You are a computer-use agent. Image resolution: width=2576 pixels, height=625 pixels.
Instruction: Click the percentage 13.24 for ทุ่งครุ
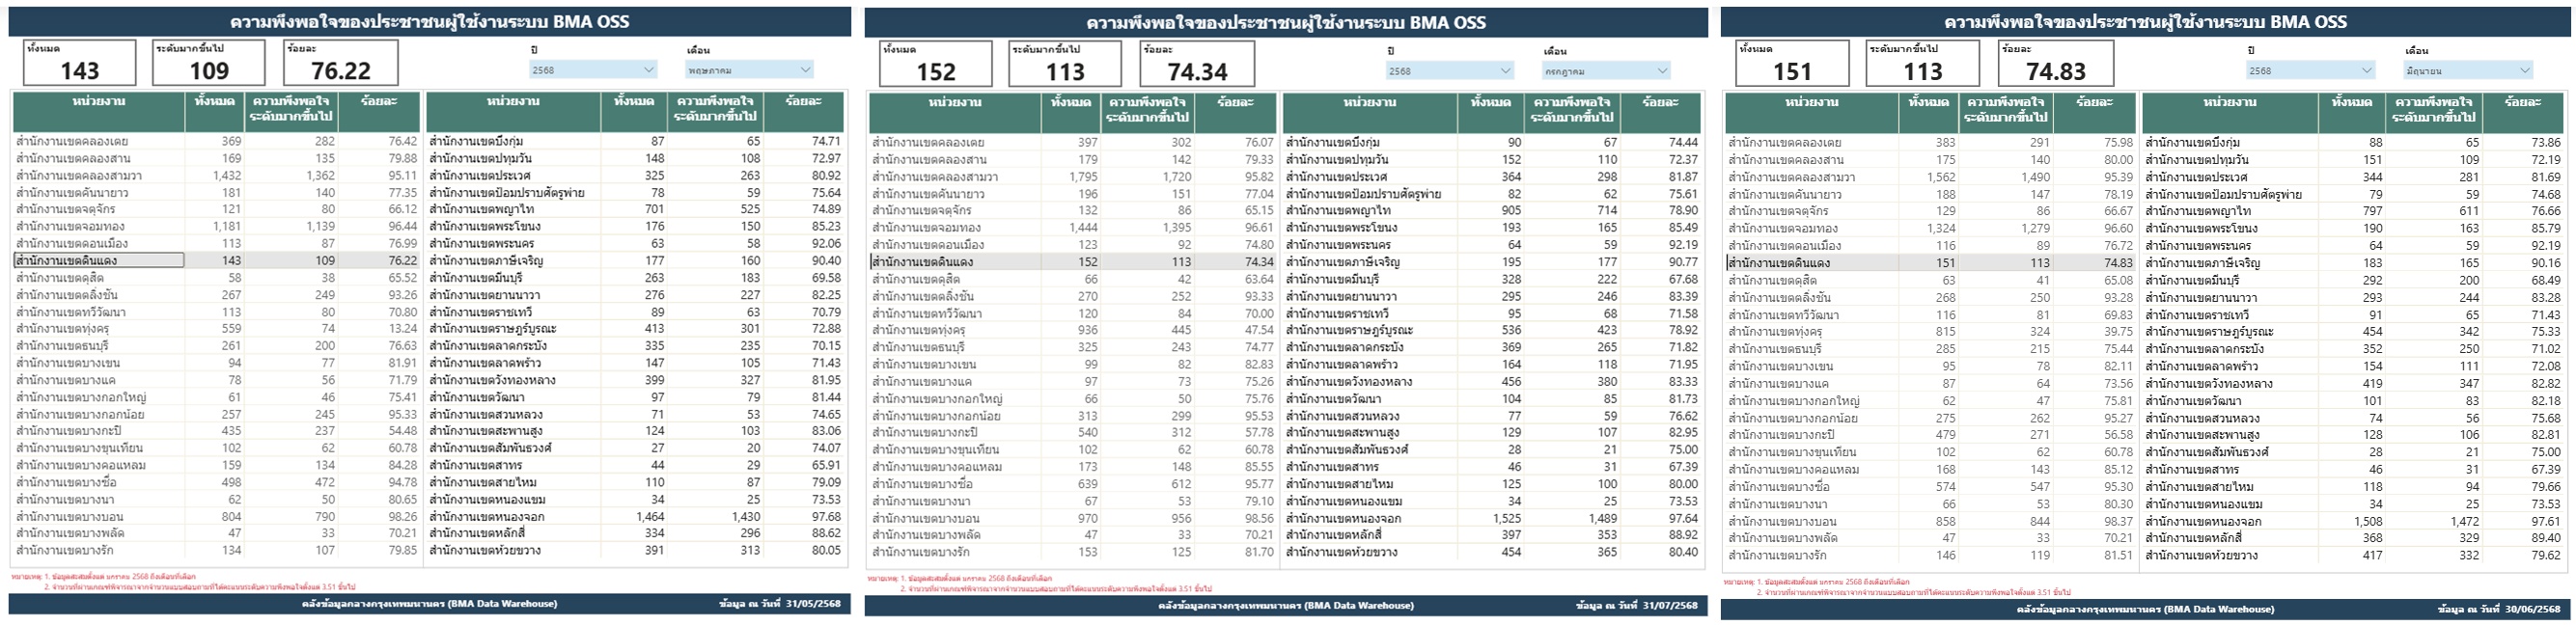tap(403, 329)
